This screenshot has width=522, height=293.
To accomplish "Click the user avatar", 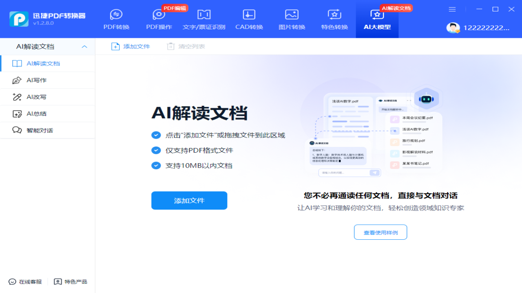I will (x=453, y=28).
